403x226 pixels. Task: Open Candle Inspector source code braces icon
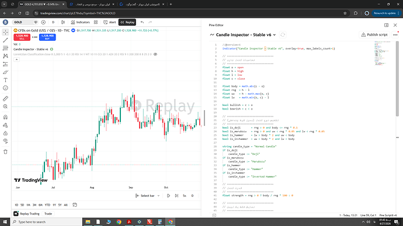(51, 49)
